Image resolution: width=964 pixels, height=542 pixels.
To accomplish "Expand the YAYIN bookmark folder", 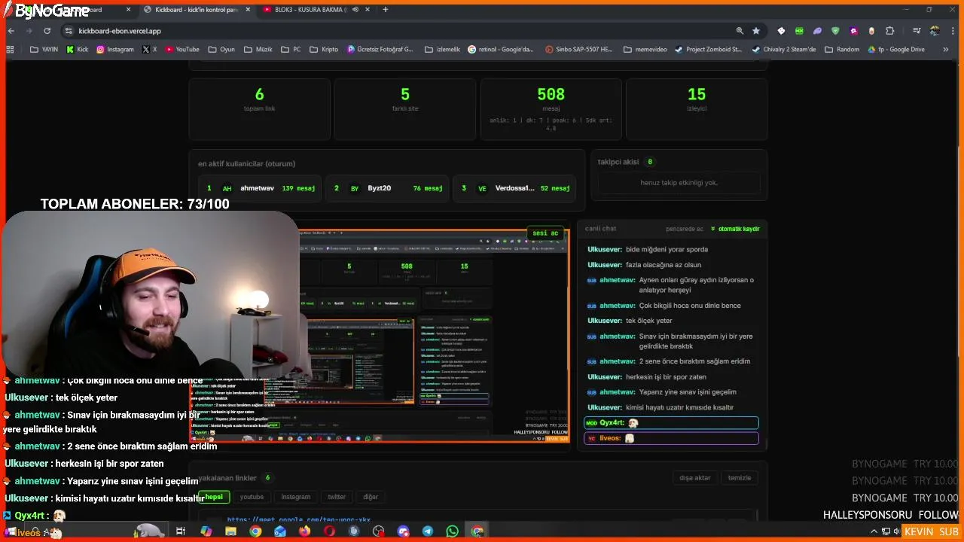I will [x=44, y=50].
